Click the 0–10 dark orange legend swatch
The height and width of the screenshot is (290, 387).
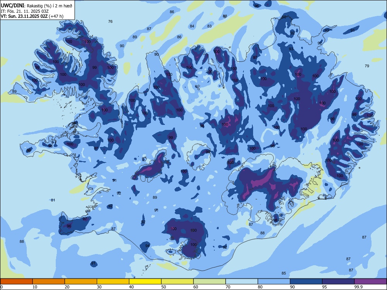point(16,281)
